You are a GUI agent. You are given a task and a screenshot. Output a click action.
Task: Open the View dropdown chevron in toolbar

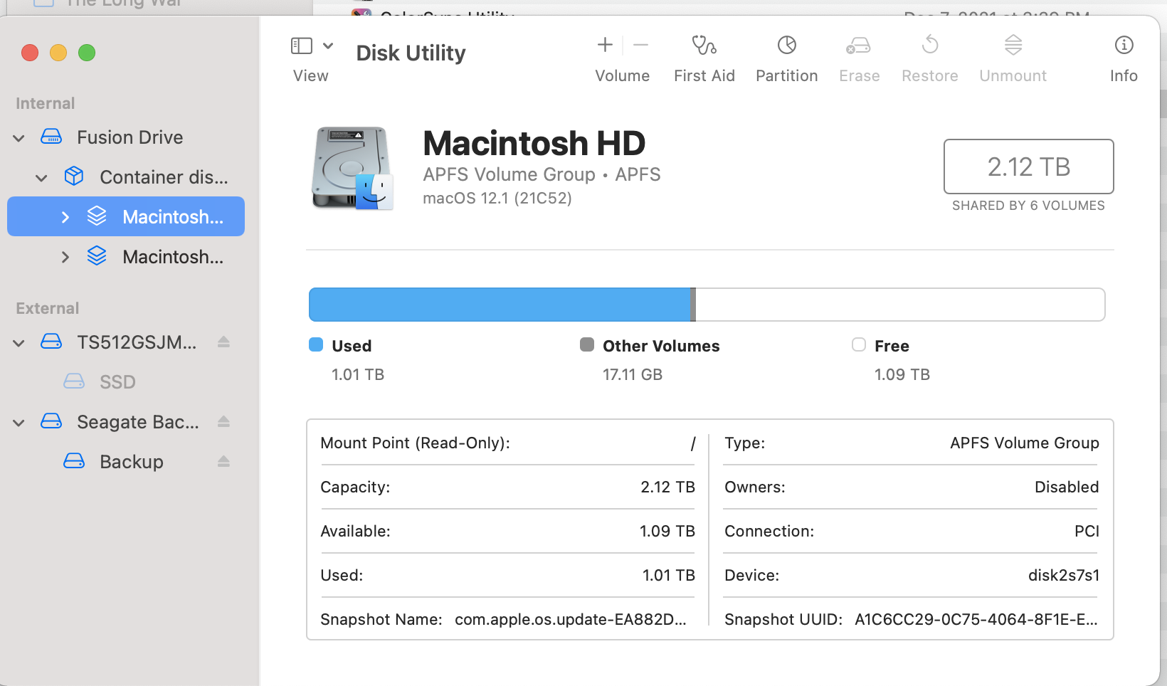click(328, 46)
